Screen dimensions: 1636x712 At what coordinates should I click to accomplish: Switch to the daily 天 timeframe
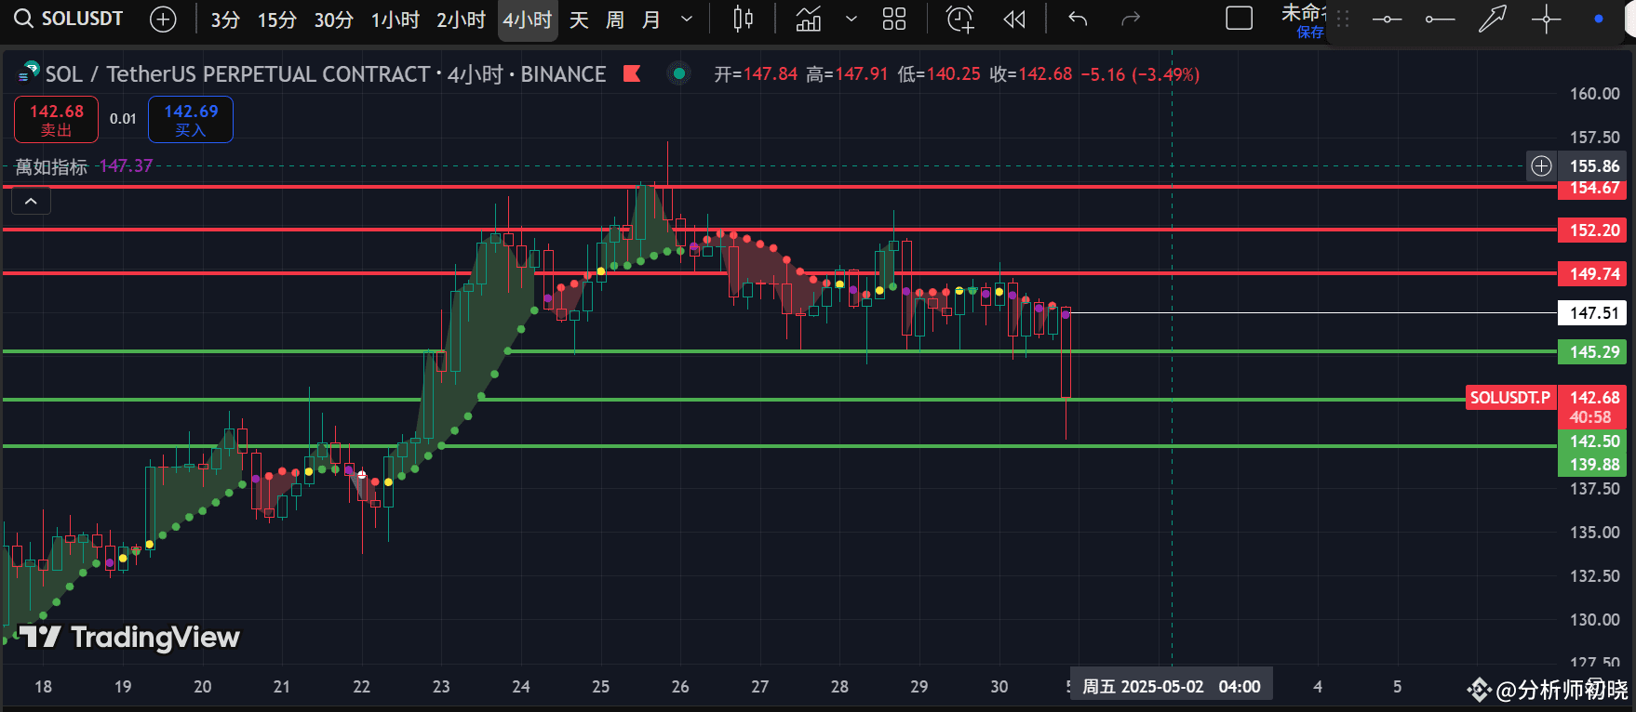pyautogui.click(x=579, y=20)
